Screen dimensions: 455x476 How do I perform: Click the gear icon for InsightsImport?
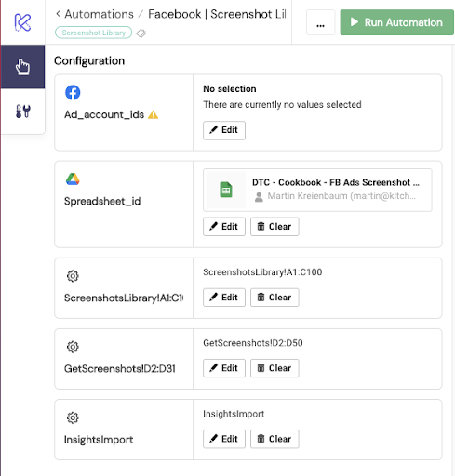point(73,417)
